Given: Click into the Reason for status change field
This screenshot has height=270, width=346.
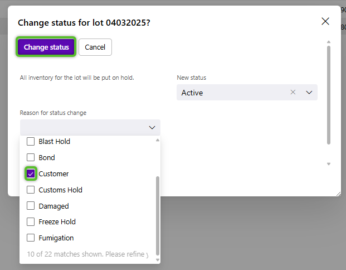Looking at the screenshot, I should [84, 128].
